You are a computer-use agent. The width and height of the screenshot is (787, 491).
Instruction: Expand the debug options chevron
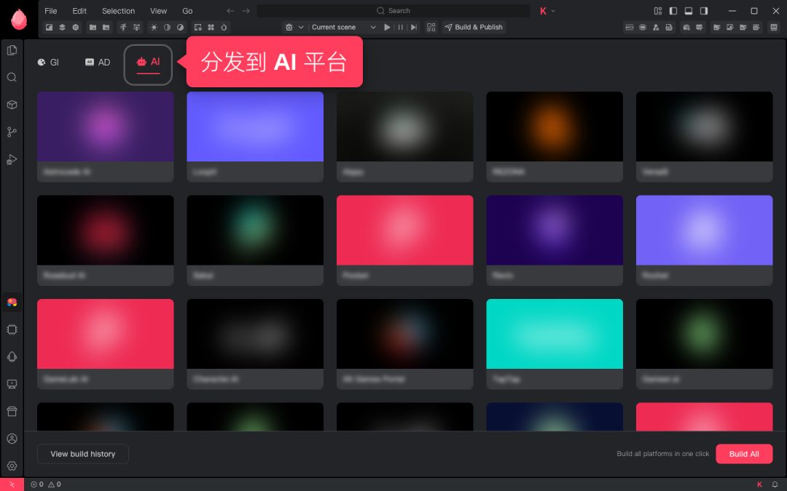301,27
